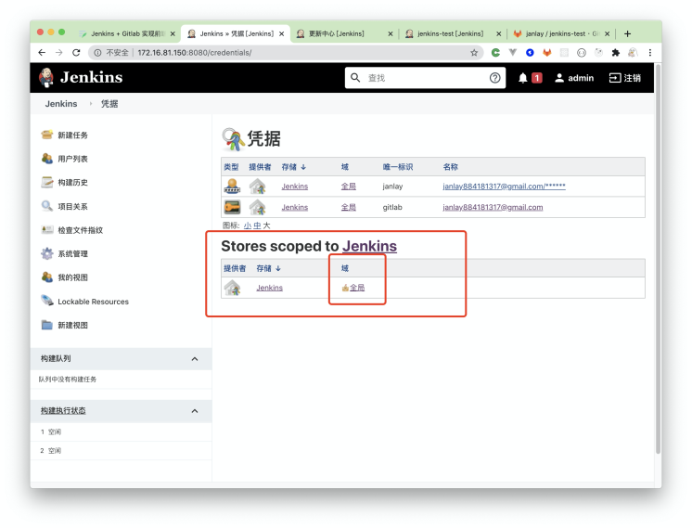Open Lockable Resources in the sidebar
Image resolution: width=692 pixels, height=528 pixels.
tap(93, 302)
